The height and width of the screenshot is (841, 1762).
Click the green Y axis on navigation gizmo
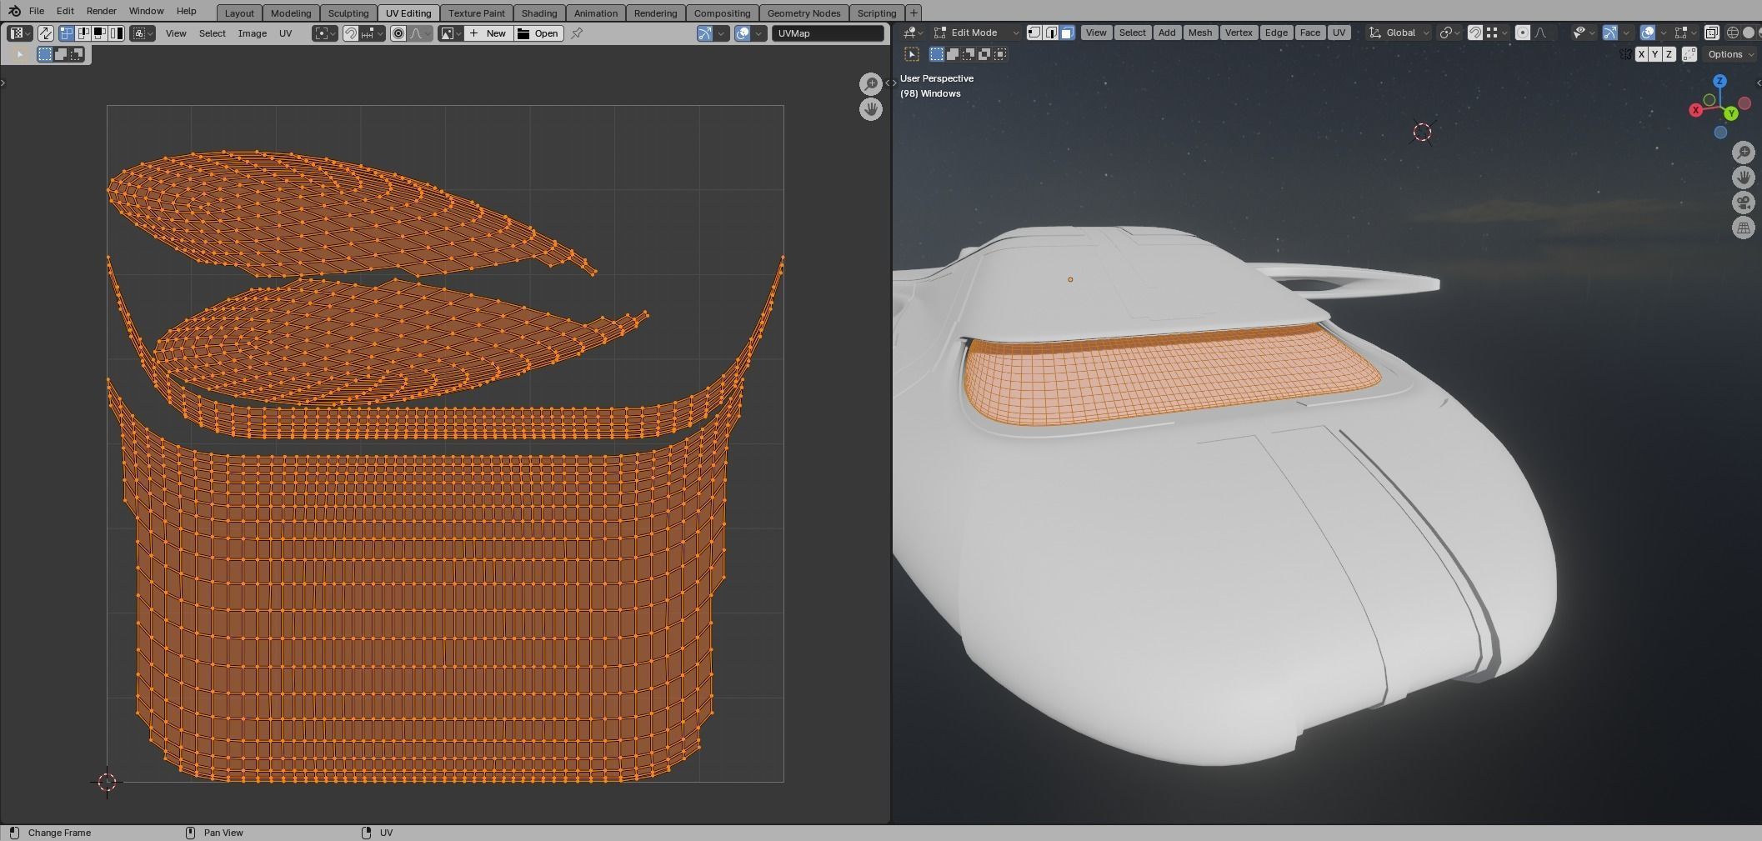point(1731,113)
